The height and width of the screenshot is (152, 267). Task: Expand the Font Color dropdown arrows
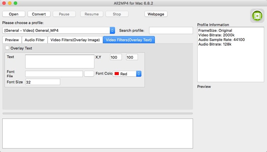[138, 74]
